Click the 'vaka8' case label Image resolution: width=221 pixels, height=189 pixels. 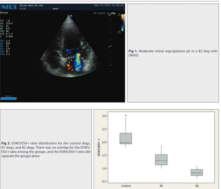click(x=55, y=9)
